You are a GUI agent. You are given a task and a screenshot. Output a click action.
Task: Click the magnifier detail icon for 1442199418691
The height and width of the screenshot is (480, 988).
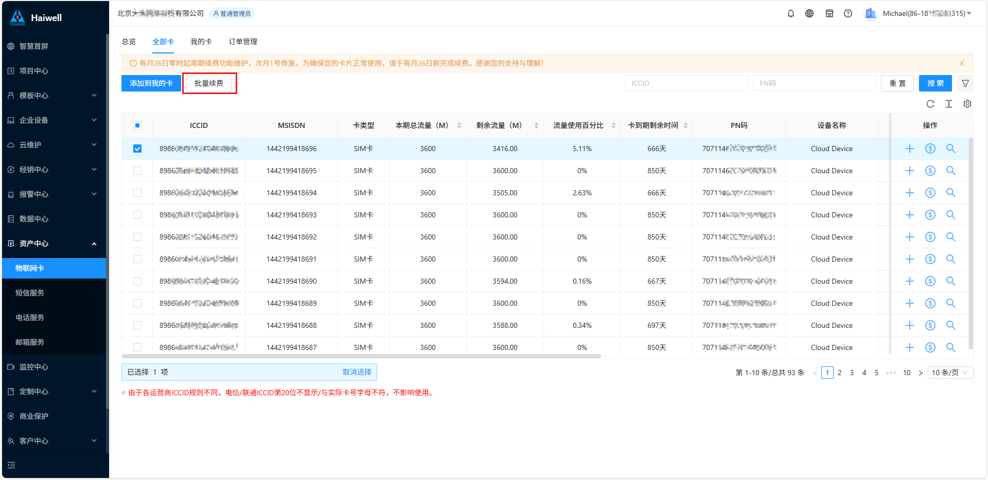(951, 259)
